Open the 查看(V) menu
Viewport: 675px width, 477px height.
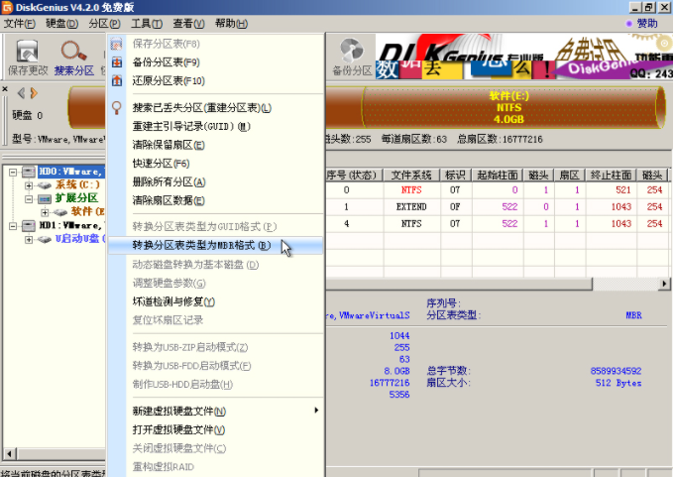pos(189,23)
